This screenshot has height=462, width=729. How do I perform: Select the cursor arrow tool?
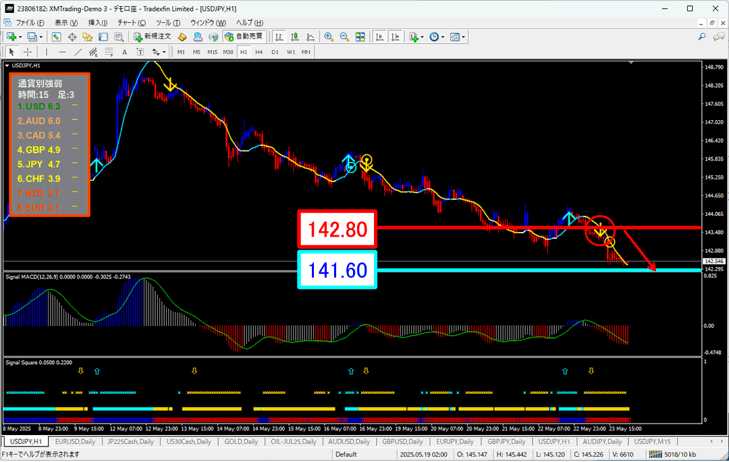(x=11, y=52)
